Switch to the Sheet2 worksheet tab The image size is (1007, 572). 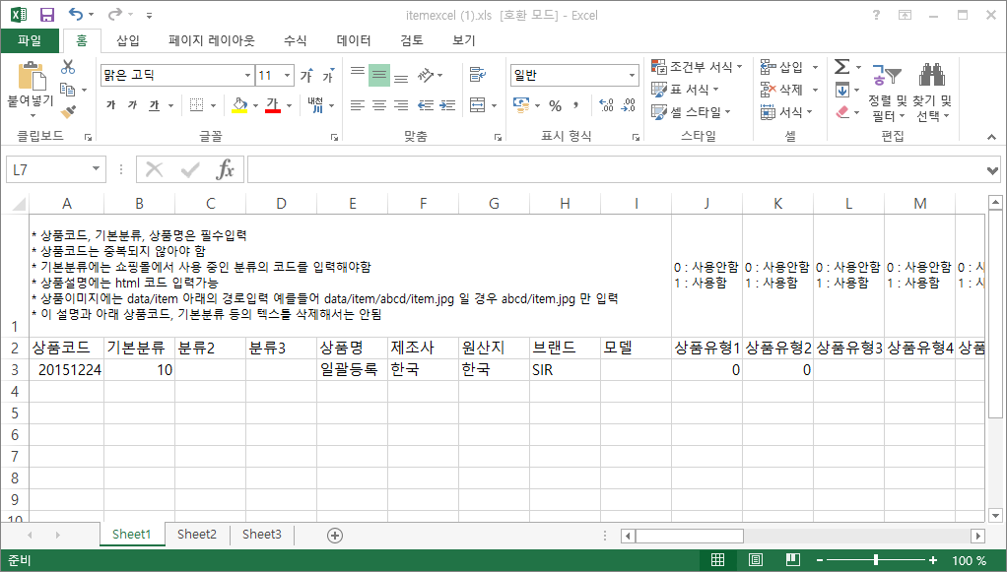coord(196,535)
